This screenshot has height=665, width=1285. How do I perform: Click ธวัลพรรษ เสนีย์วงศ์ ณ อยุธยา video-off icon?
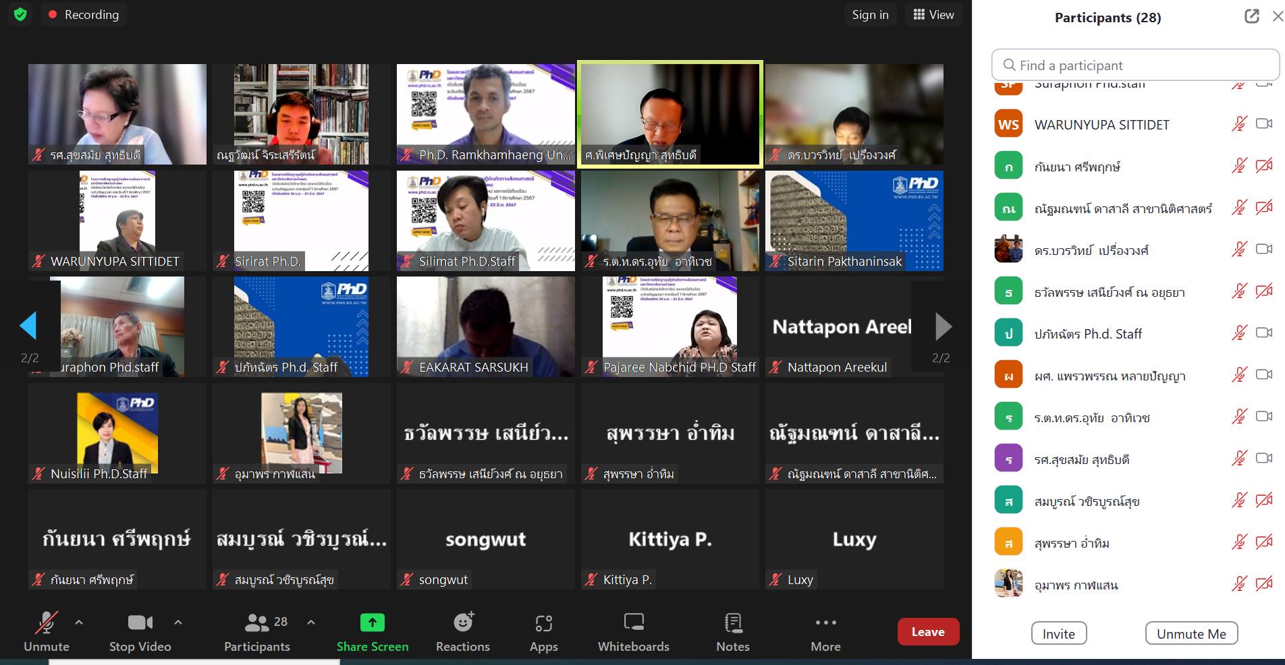click(1264, 291)
